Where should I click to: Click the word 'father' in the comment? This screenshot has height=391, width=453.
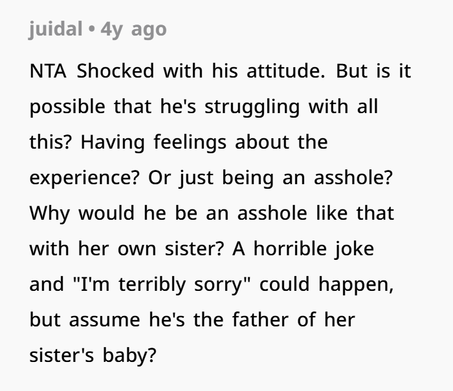pyautogui.click(x=260, y=320)
